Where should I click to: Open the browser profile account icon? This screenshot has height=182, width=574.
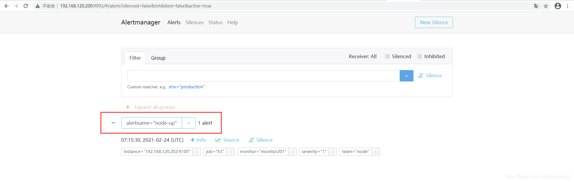coord(558,6)
